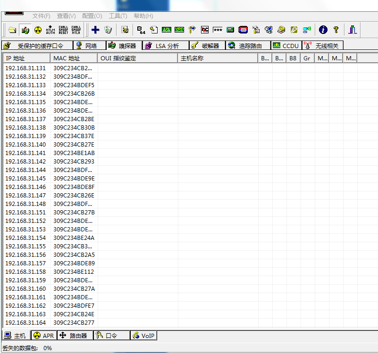Switch to the 受保护的缓存口令 tab
The image size is (378, 353).
click(37, 46)
